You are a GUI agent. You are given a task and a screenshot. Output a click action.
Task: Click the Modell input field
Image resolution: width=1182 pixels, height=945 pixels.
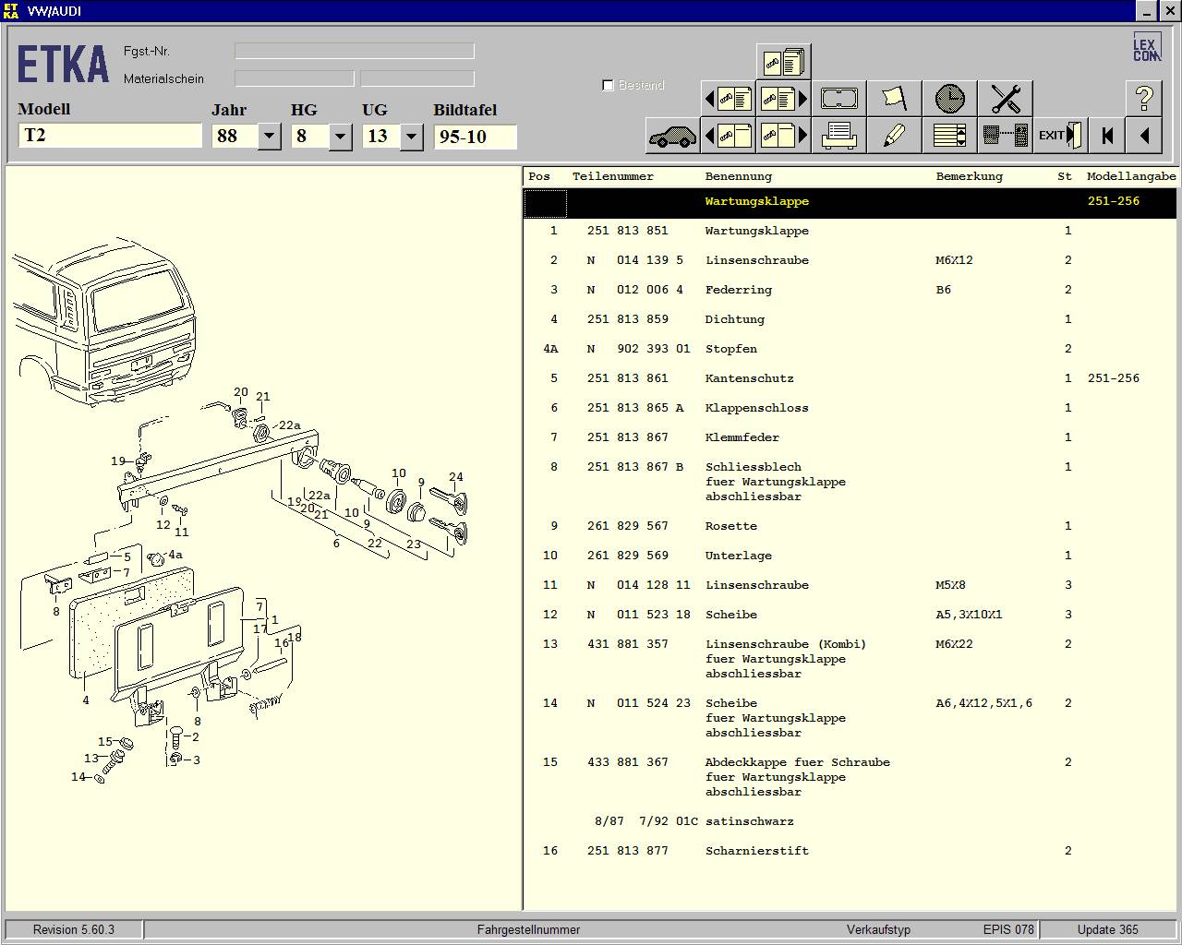110,136
